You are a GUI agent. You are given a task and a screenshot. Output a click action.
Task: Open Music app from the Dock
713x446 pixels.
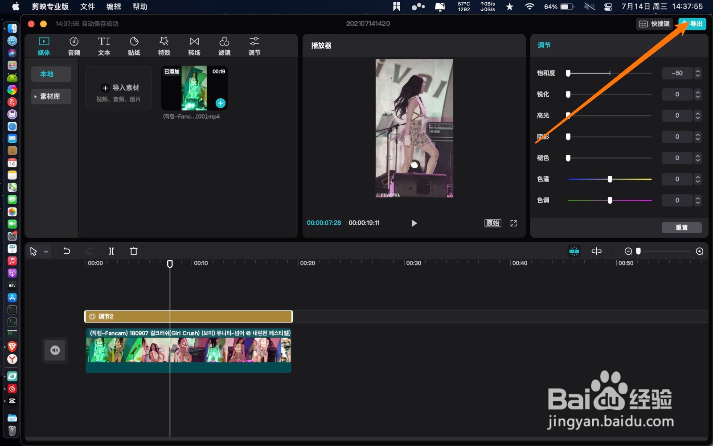[x=12, y=261]
